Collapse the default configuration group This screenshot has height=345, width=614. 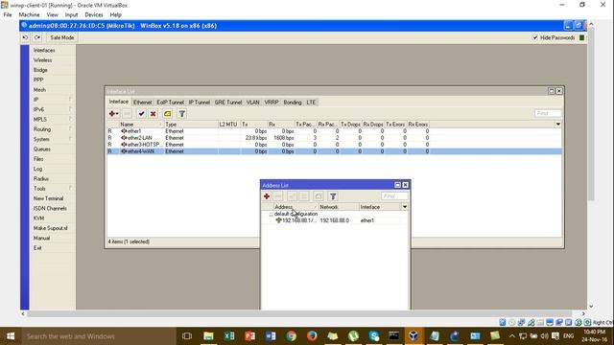(x=271, y=214)
